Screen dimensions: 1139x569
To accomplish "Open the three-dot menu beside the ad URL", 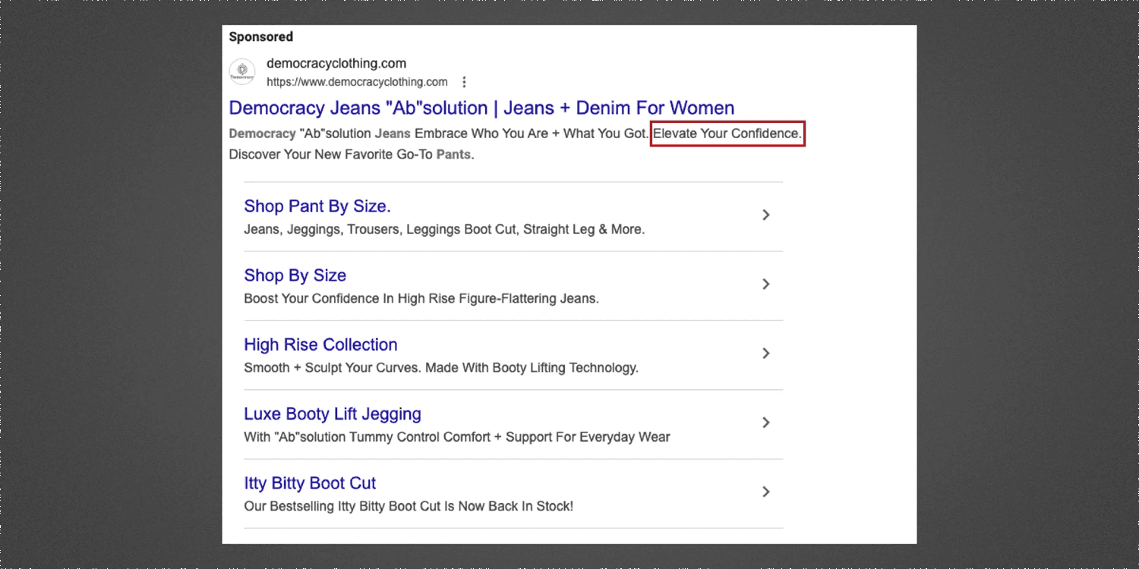I will click(464, 82).
